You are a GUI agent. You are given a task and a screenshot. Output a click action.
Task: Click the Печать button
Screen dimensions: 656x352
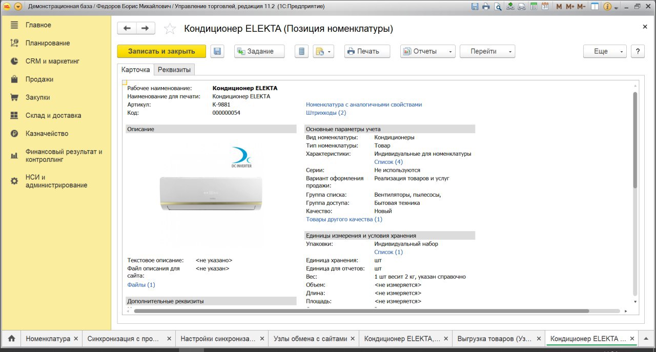click(x=367, y=51)
